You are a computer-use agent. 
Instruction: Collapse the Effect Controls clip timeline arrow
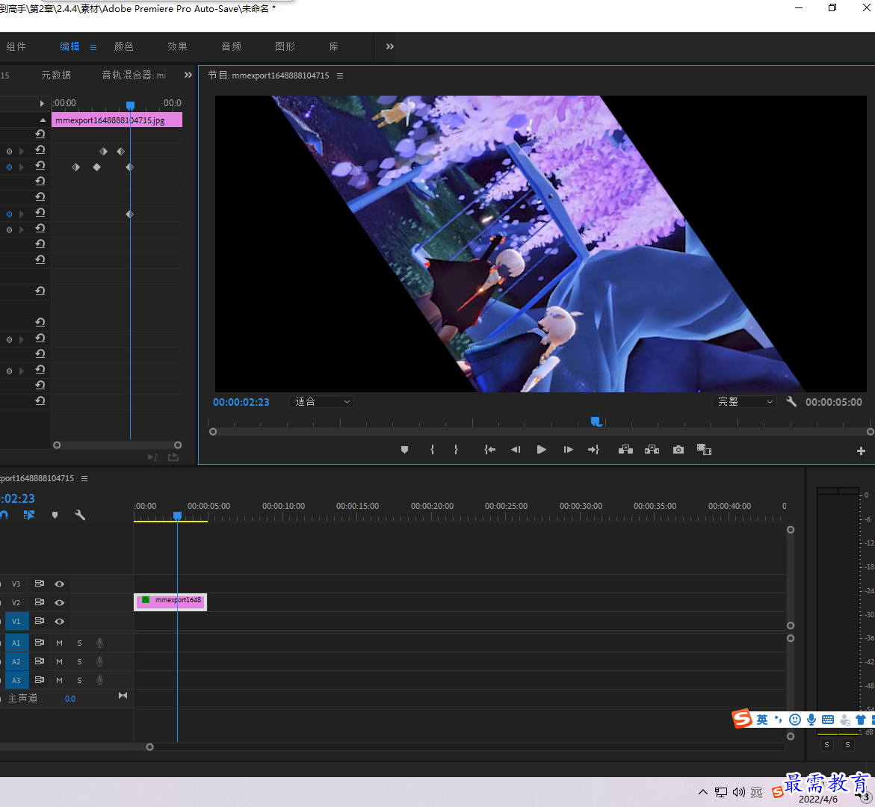(43, 120)
